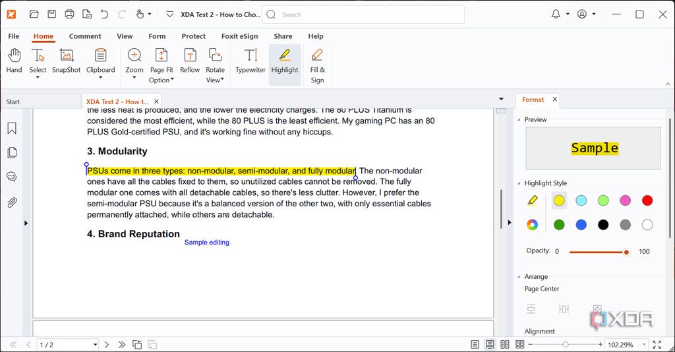The image size is (675, 352).
Task: Switch to the Comment ribbon tab
Action: click(x=85, y=36)
